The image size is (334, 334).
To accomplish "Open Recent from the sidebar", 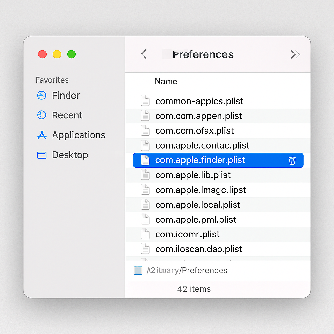I will [42, 115].
